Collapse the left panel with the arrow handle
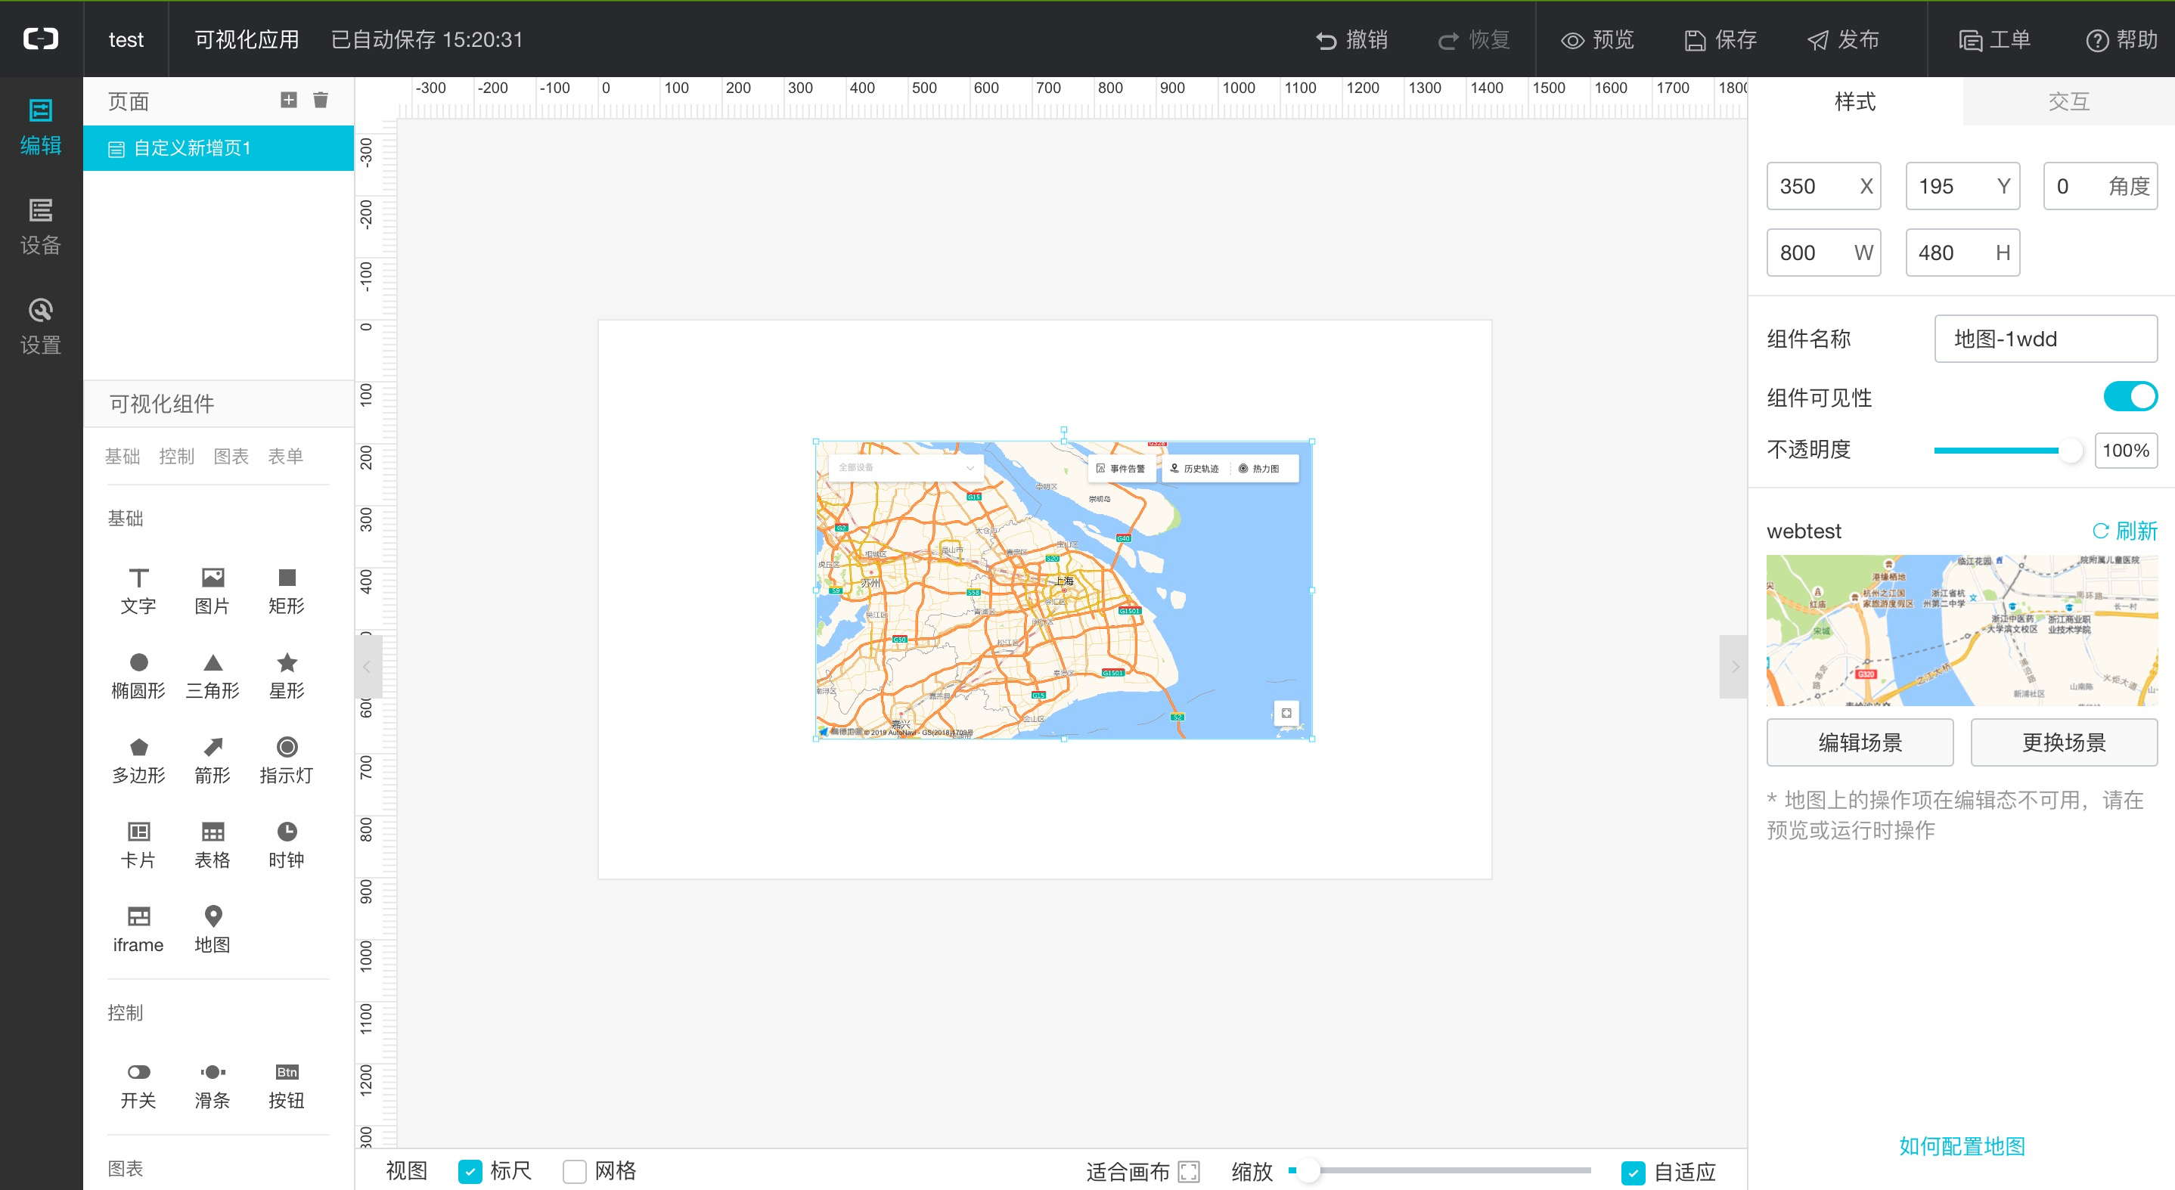Viewport: 2175px width, 1190px height. (x=368, y=667)
